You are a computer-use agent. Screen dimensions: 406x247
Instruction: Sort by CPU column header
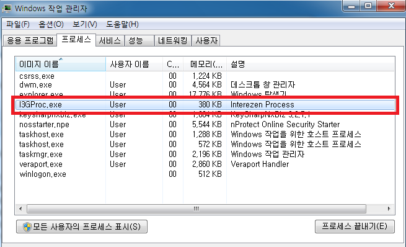173,64
